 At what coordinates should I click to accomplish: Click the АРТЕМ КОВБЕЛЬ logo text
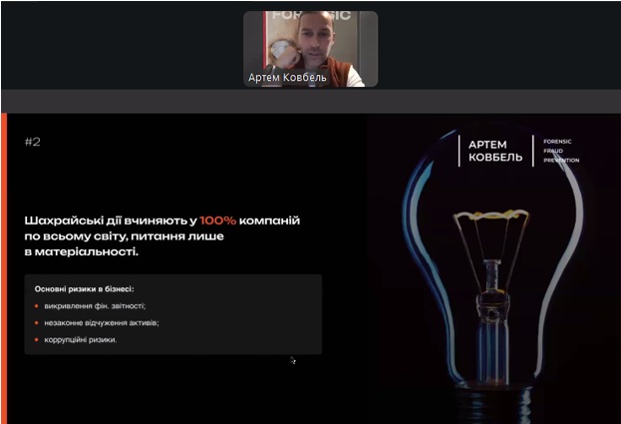pyautogui.click(x=495, y=151)
